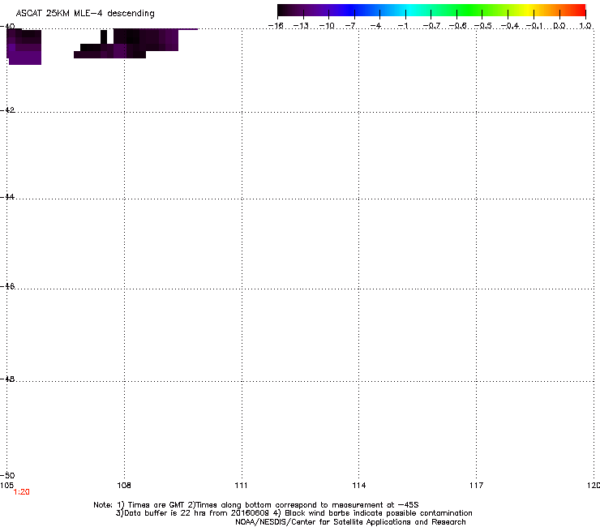This screenshot has width=600, height=527.
Task: Click the -10 color scale label
Action: pos(327,26)
